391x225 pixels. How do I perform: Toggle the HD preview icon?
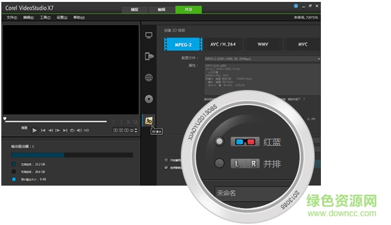pyautogui.click(x=86, y=131)
